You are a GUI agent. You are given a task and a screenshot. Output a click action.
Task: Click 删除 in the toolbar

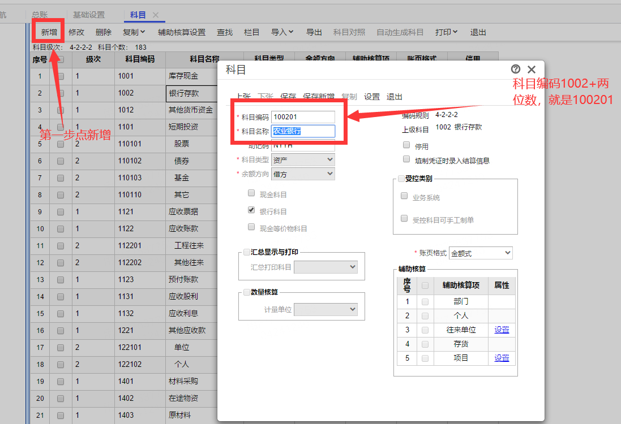click(104, 32)
